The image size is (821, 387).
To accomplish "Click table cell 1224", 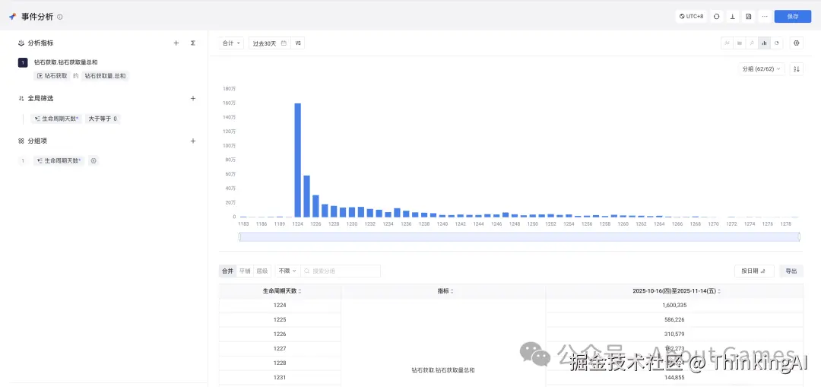I will click(x=280, y=305).
